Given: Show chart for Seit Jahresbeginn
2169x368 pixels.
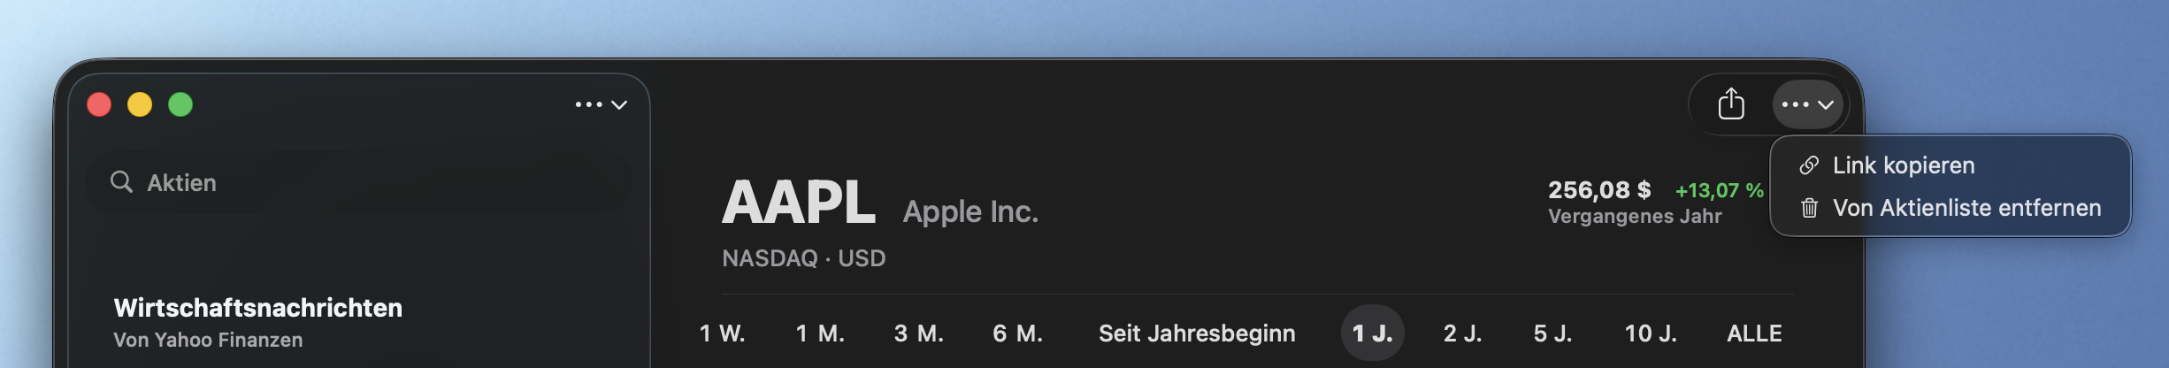Looking at the screenshot, I should [1196, 333].
